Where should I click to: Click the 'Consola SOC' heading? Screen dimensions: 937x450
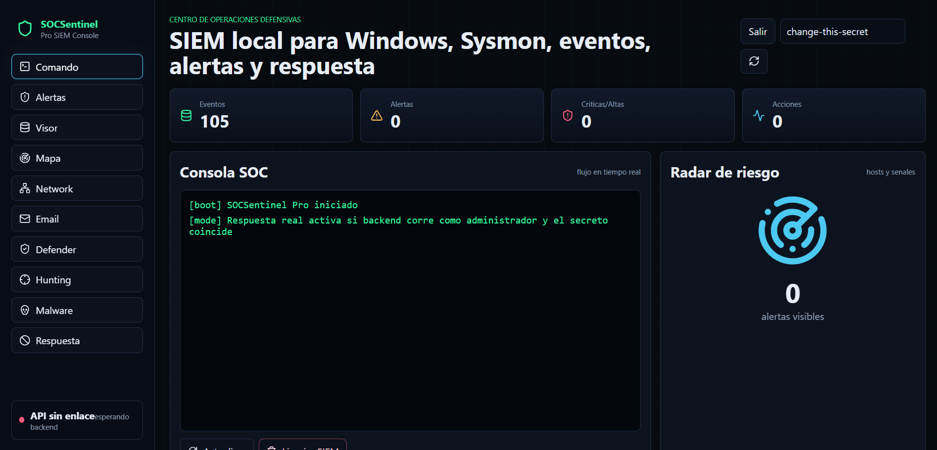click(224, 172)
